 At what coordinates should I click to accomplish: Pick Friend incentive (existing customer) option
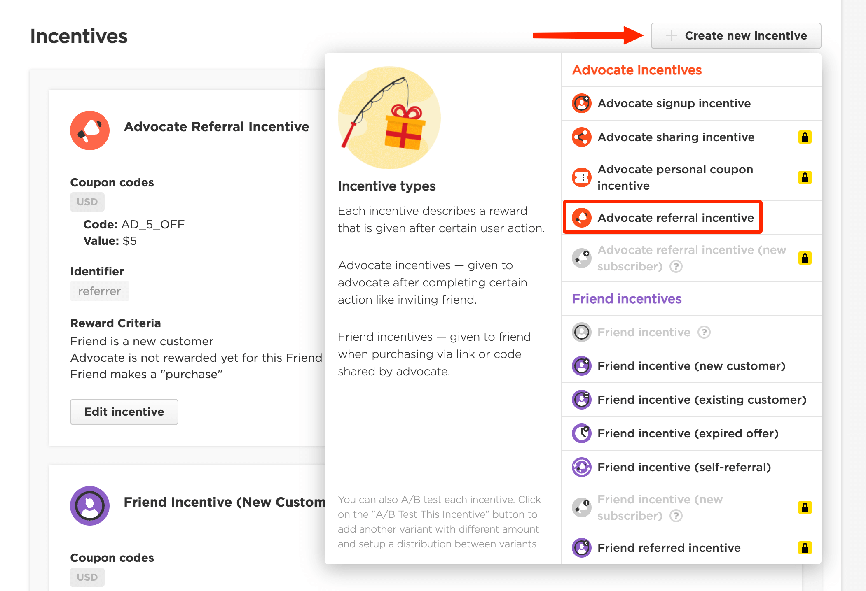702,400
